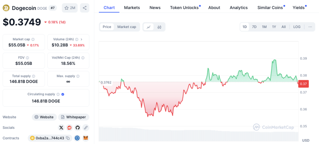319x144 pixels.
Task: Expand Volume (24h) details chevron
Action: coord(82,39)
